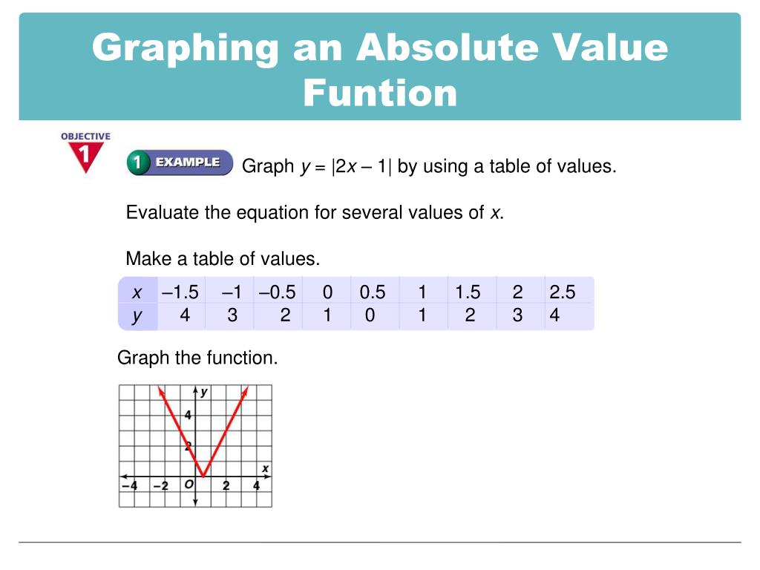Screen dimensions: 760x570
Task: Select the y header cell in the table
Action: coord(137,316)
